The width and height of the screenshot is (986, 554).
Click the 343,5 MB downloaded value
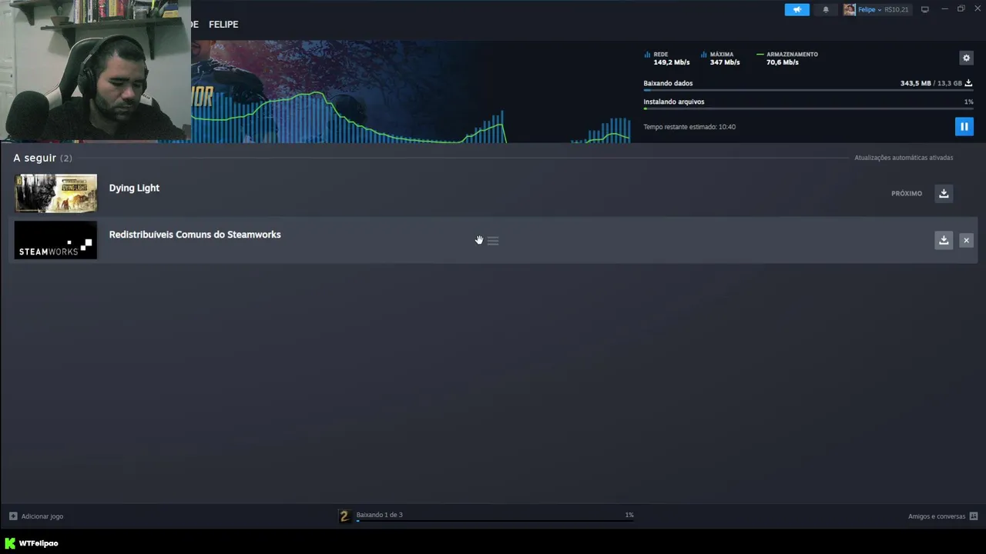click(916, 83)
